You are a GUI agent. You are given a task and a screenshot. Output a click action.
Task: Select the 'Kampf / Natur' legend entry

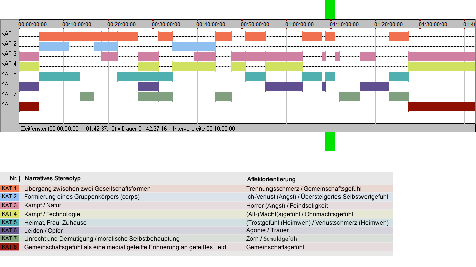click(43, 205)
